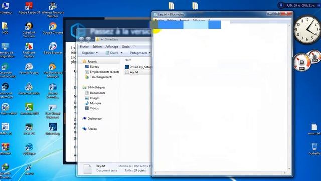Select DriverEasy_Setup file in Explorer
This screenshot has width=321, height=181.
pos(138,67)
